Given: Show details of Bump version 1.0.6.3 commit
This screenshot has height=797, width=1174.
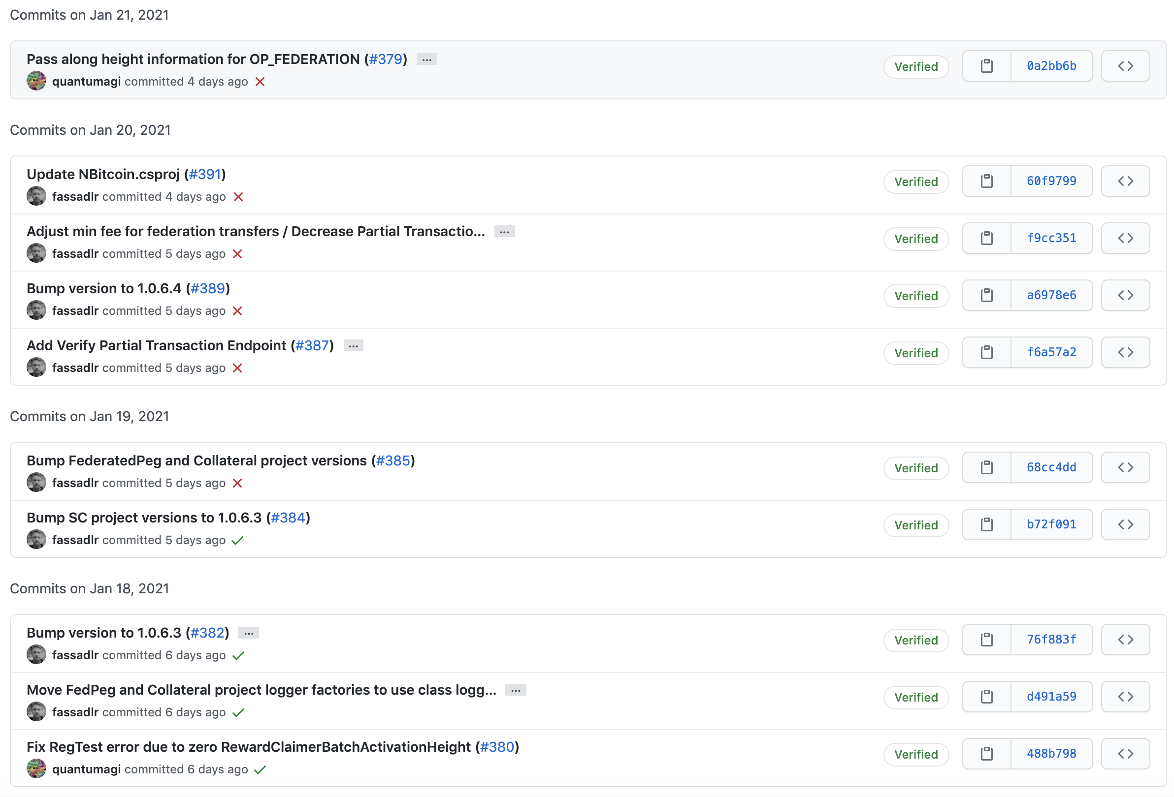Looking at the screenshot, I should coord(249,633).
